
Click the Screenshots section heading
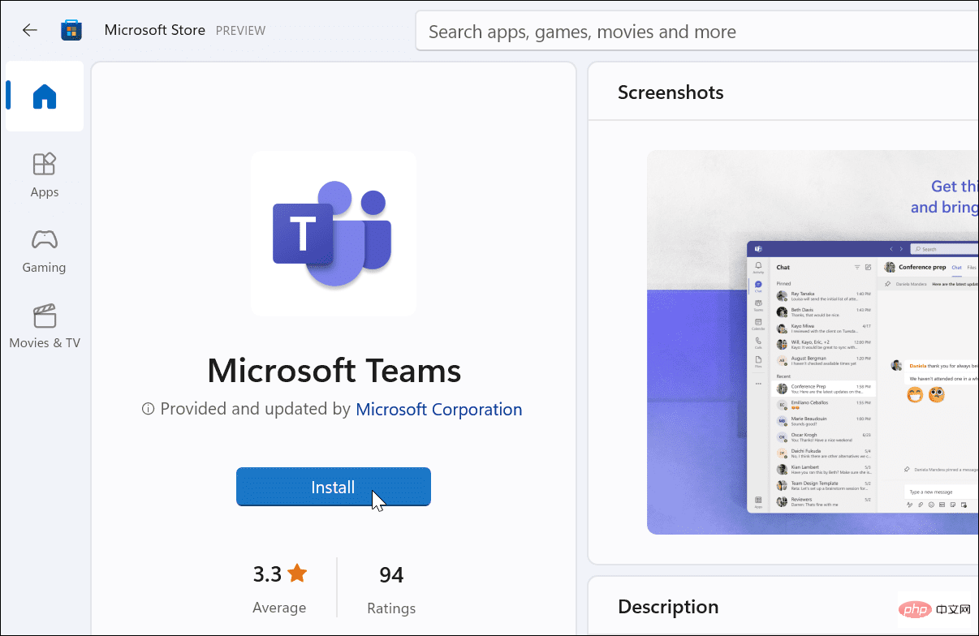point(671,92)
